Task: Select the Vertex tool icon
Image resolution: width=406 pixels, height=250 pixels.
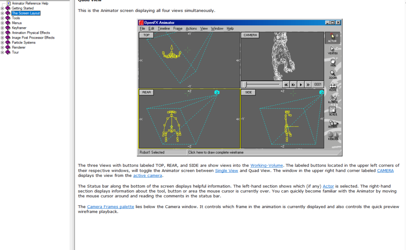Action: pyautogui.click(x=332, y=50)
